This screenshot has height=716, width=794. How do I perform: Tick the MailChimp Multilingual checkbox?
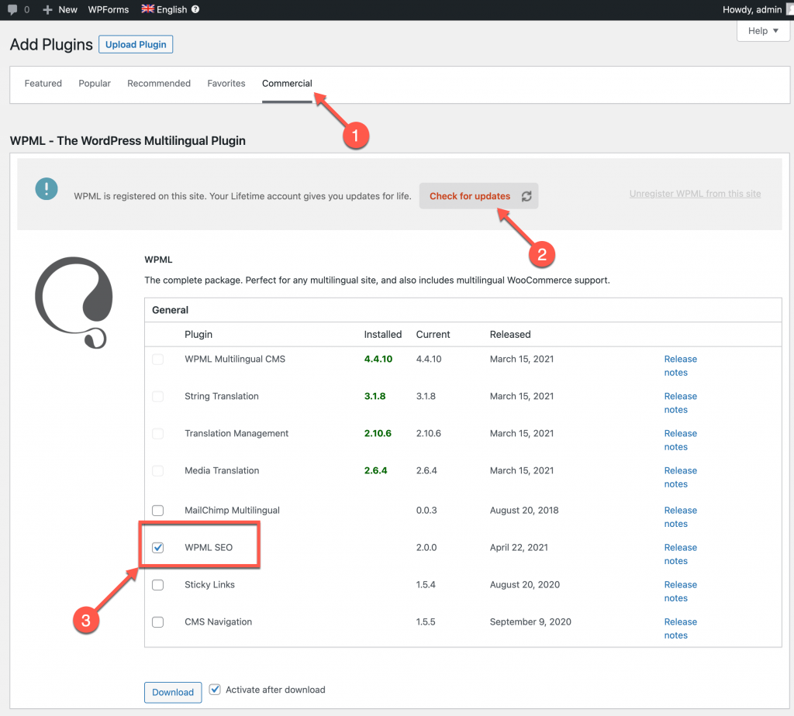(x=158, y=510)
